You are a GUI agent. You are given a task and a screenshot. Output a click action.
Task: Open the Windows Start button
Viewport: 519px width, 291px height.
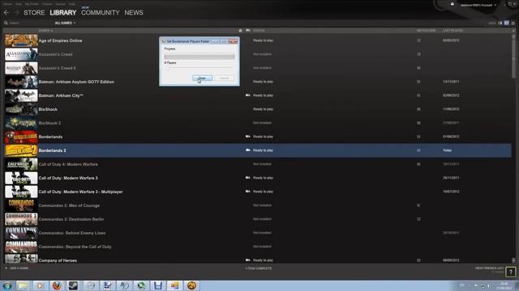(7, 285)
